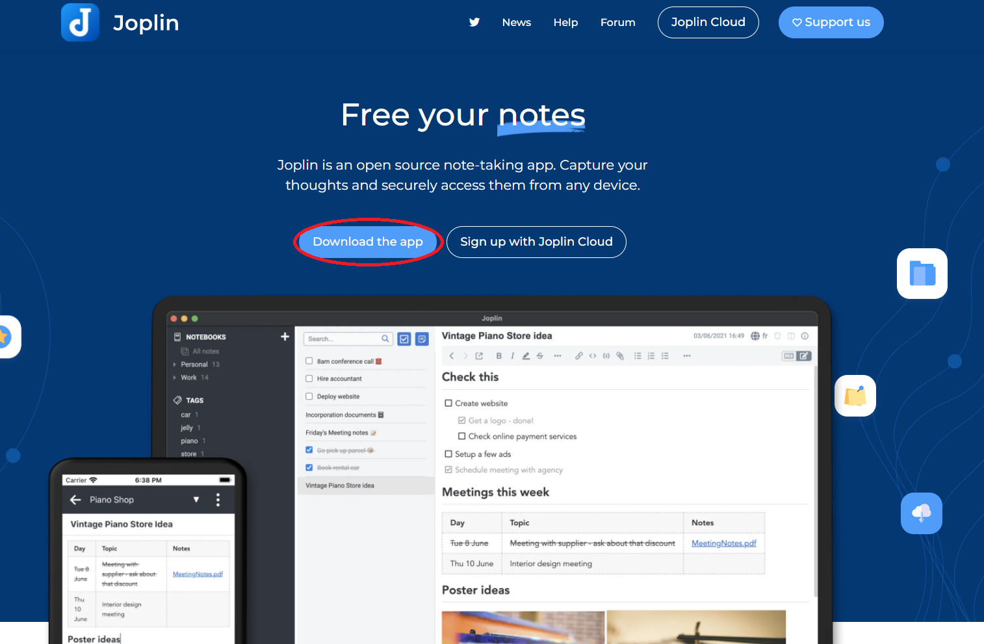Check the 8am conference call to-do
The image size is (984, 644).
309,361
